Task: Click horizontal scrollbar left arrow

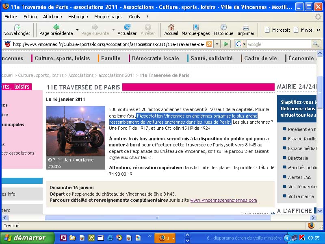Action: click(x=5, y=218)
